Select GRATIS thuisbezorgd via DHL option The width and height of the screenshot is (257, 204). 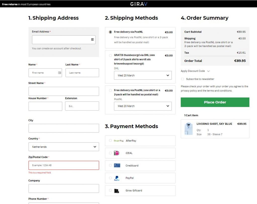click(110, 55)
